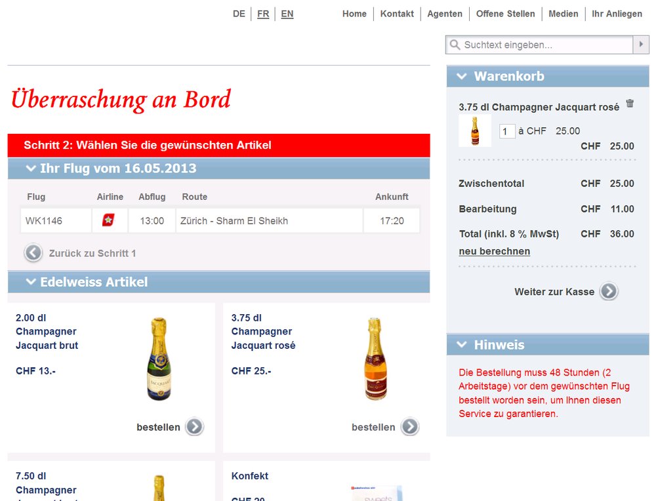This screenshot has width=656, height=501.
Task: Click the cart quantity field
Action: pos(507,131)
